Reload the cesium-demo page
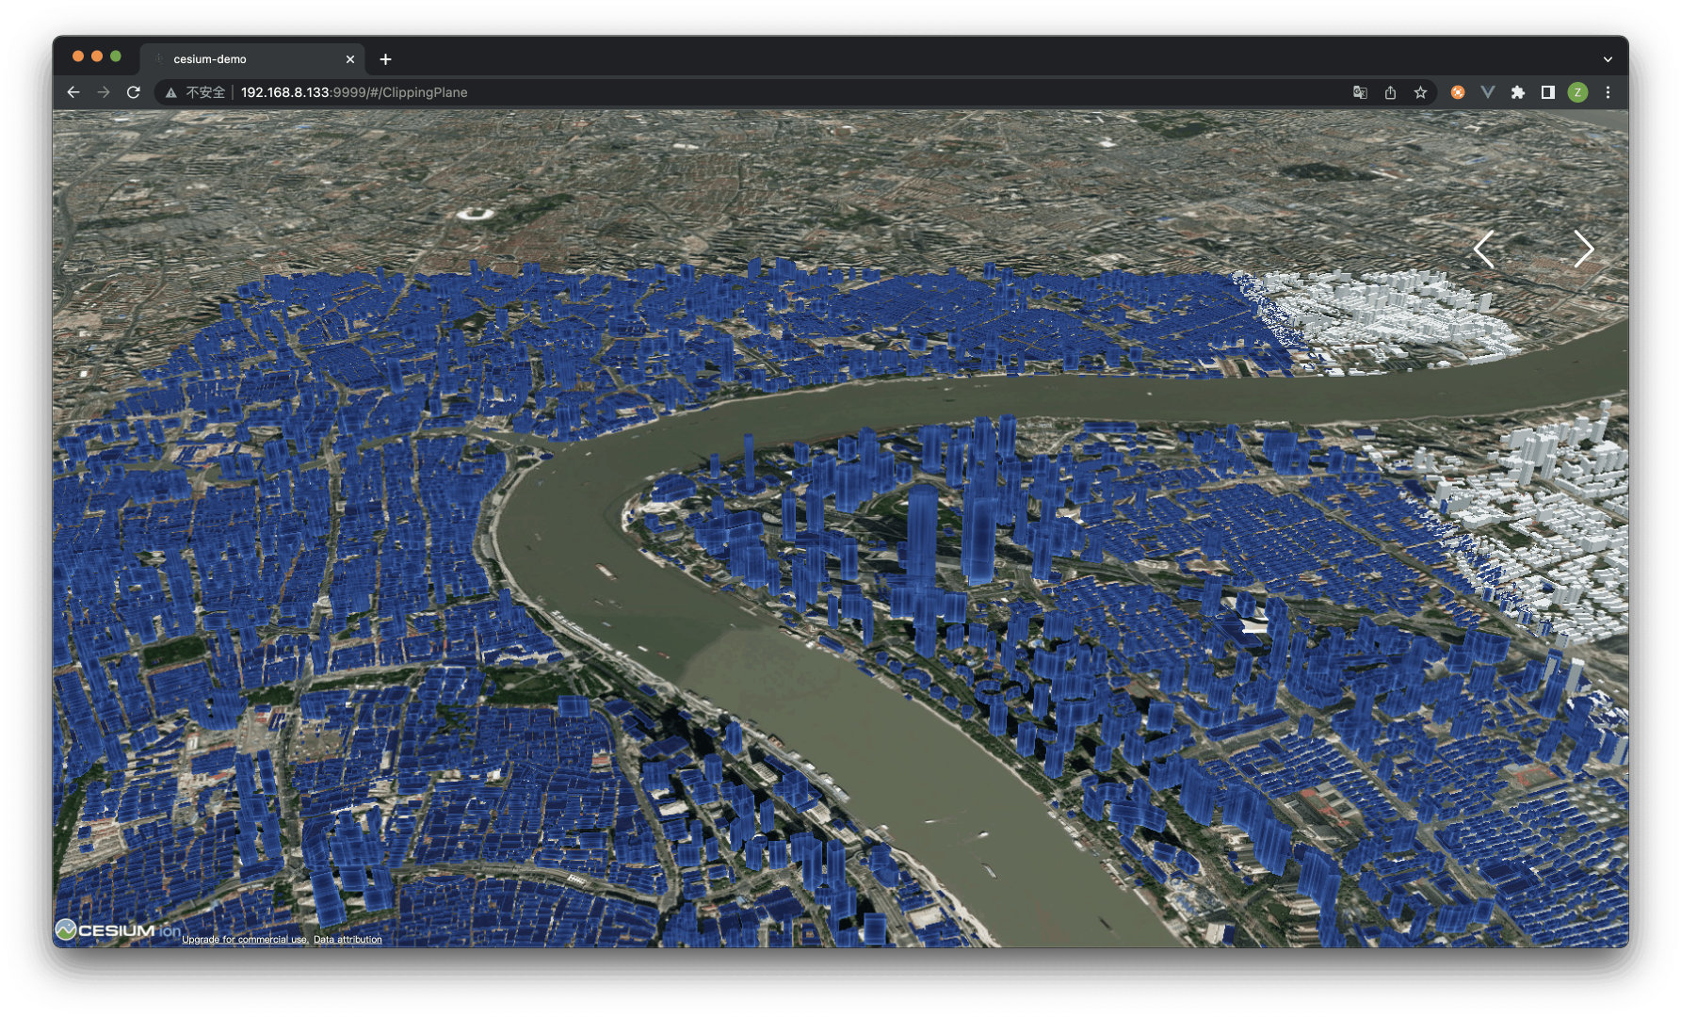The height and width of the screenshot is (1017, 1681). point(133,92)
